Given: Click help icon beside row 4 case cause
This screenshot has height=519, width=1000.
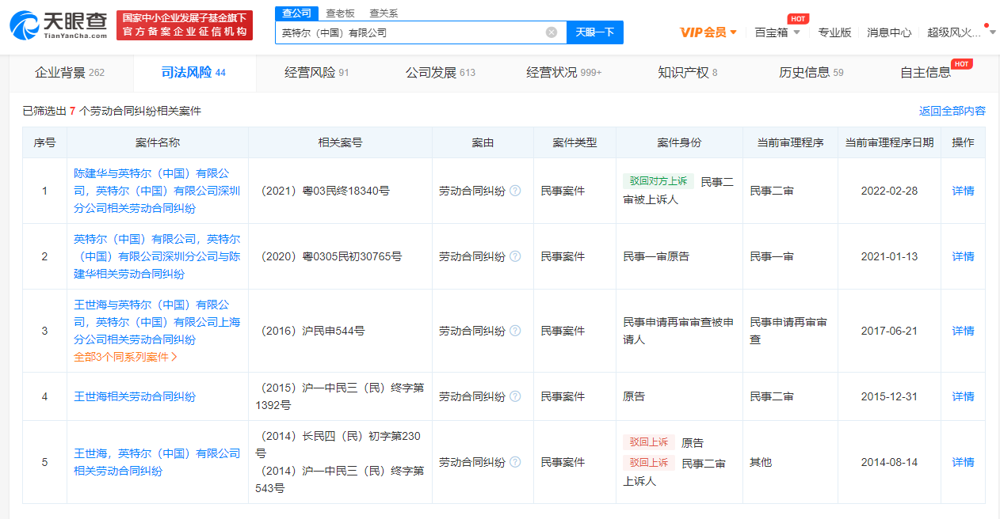Looking at the screenshot, I should click(515, 396).
